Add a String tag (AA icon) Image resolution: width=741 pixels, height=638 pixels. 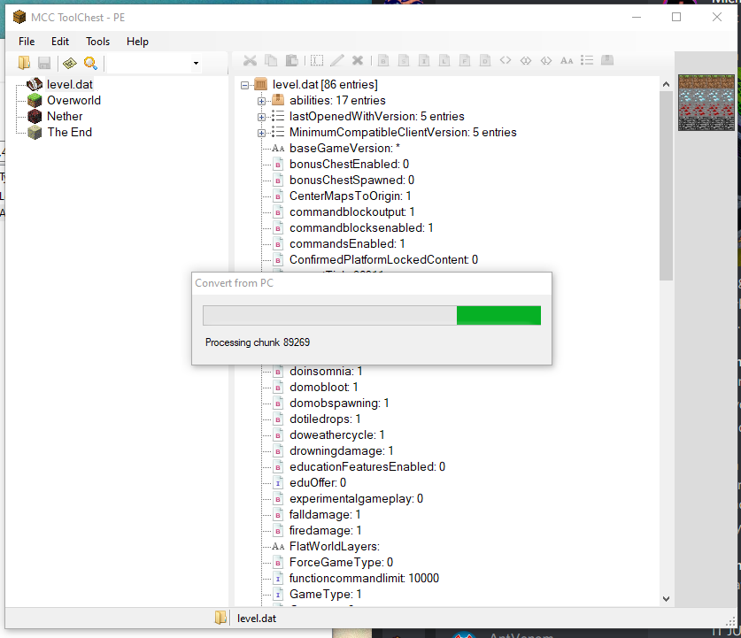tap(567, 60)
